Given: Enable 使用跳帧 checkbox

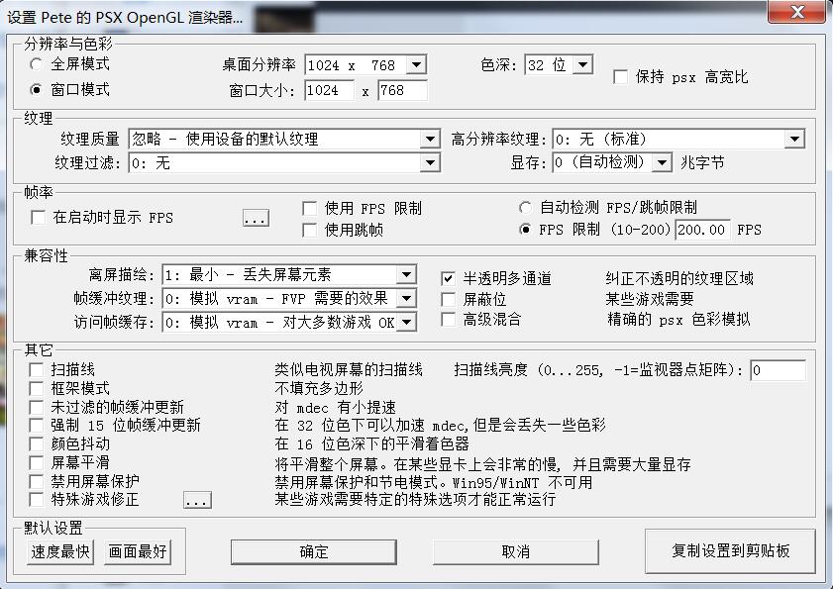Looking at the screenshot, I should [x=309, y=230].
